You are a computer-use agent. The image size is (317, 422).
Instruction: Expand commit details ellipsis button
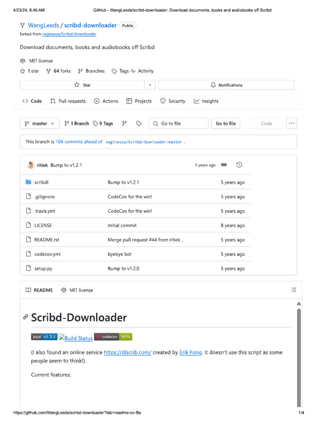224,165
